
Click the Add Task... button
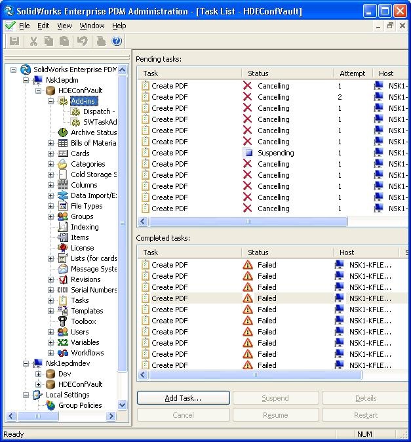(184, 398)
